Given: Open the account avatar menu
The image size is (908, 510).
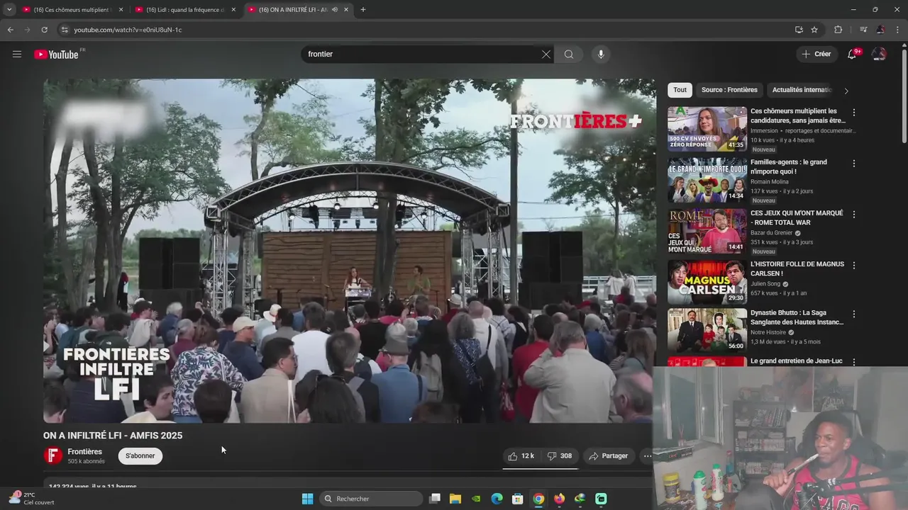Looking at the screenshot, I should (x=879, y=54).
